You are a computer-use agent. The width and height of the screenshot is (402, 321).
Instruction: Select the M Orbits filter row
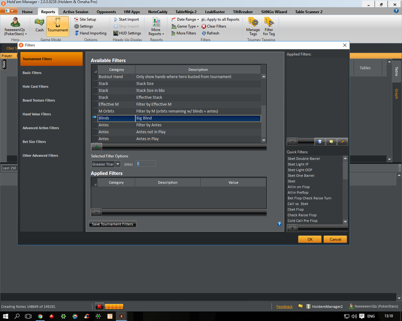tap(179, 111)
